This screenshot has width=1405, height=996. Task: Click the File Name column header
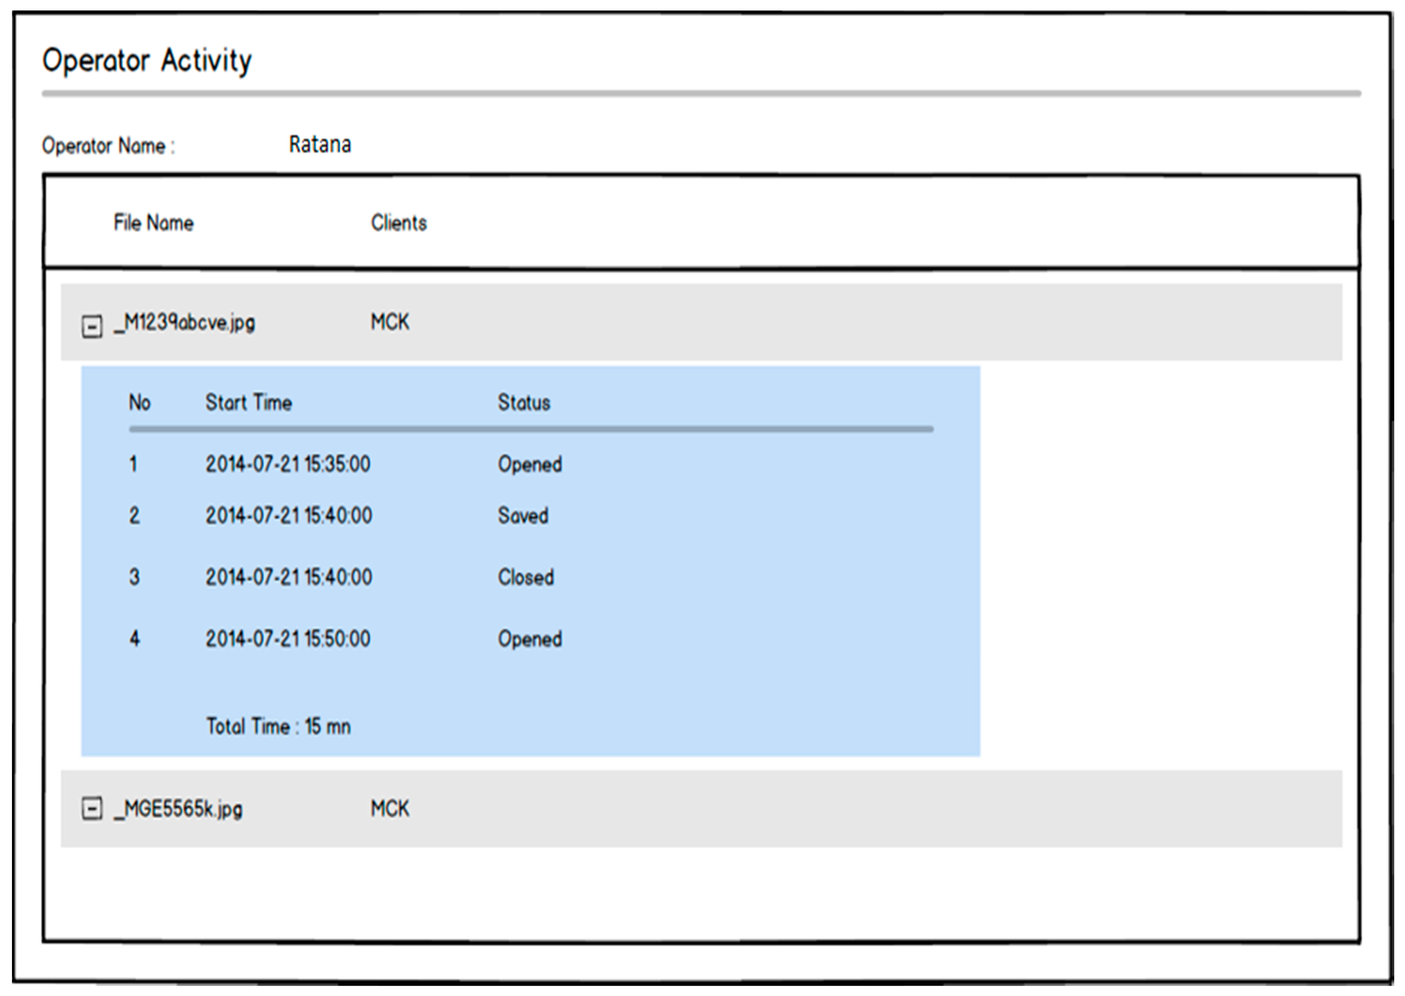(x=153, y=223)
